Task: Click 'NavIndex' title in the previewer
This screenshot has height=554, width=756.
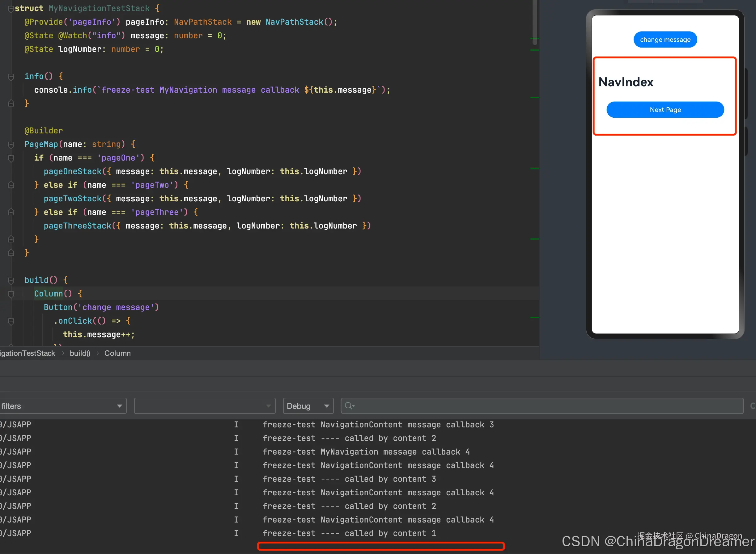Action: coord(626,82)
